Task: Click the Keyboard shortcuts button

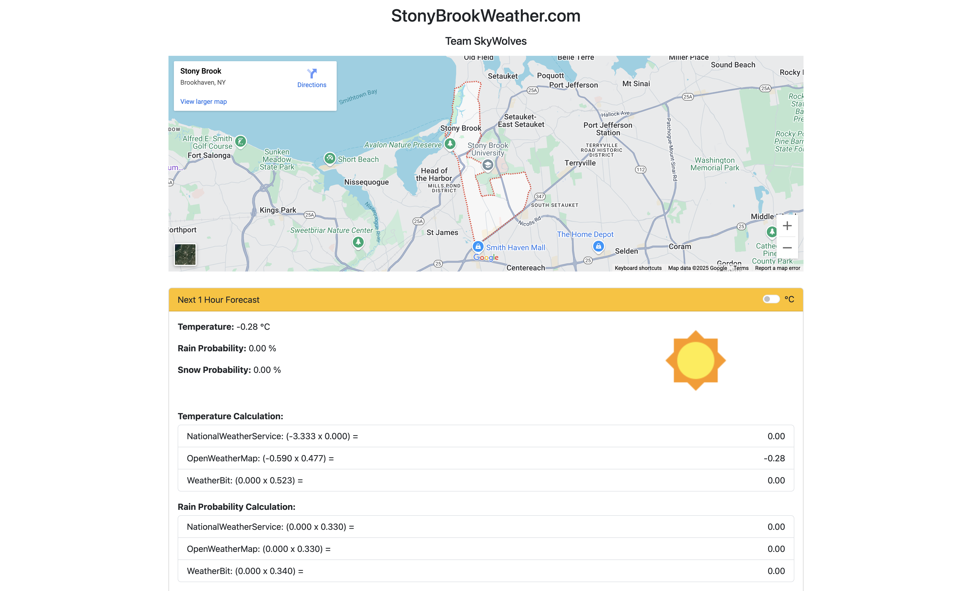Action: pyautogui.click(x=638, y=268)
